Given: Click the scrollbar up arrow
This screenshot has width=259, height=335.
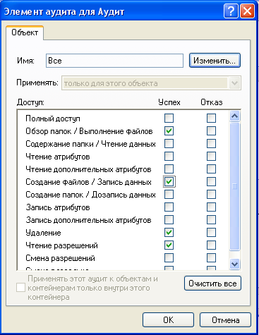Looking at the screenshot, I should [x=234, y=116].
